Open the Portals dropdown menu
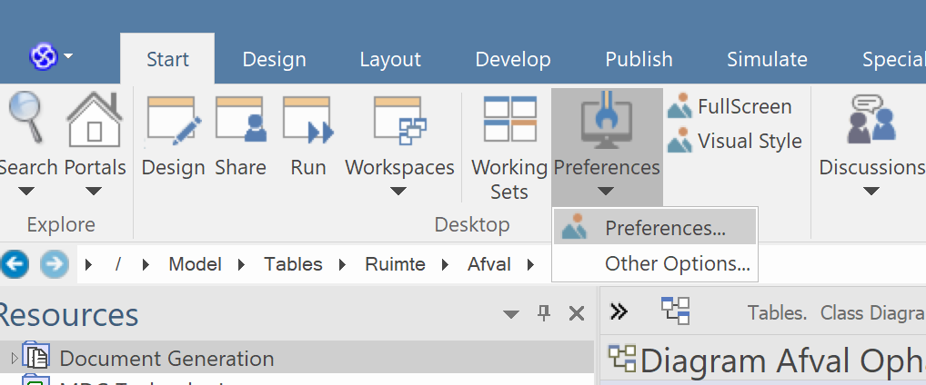926x385 pixels. [x=94, y=191]
